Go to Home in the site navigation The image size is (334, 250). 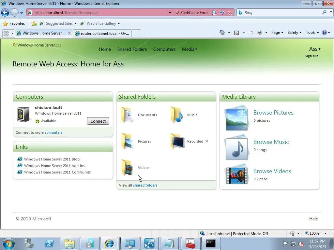click(x=105, y=49)
